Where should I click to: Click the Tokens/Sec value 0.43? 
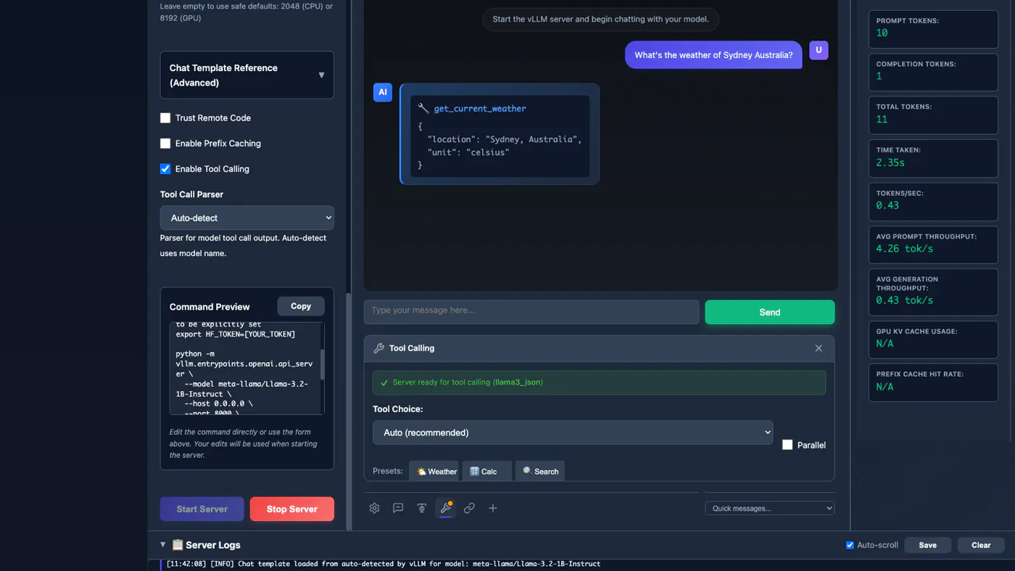click(x=887, y=205)
